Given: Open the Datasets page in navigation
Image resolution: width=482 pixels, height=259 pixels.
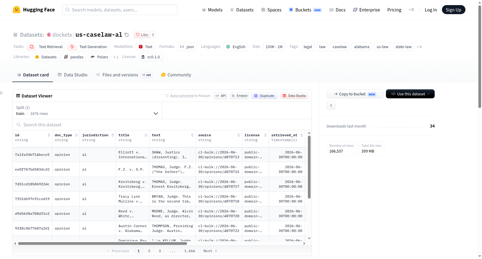Looking at the screenshot, I should 242,10.
